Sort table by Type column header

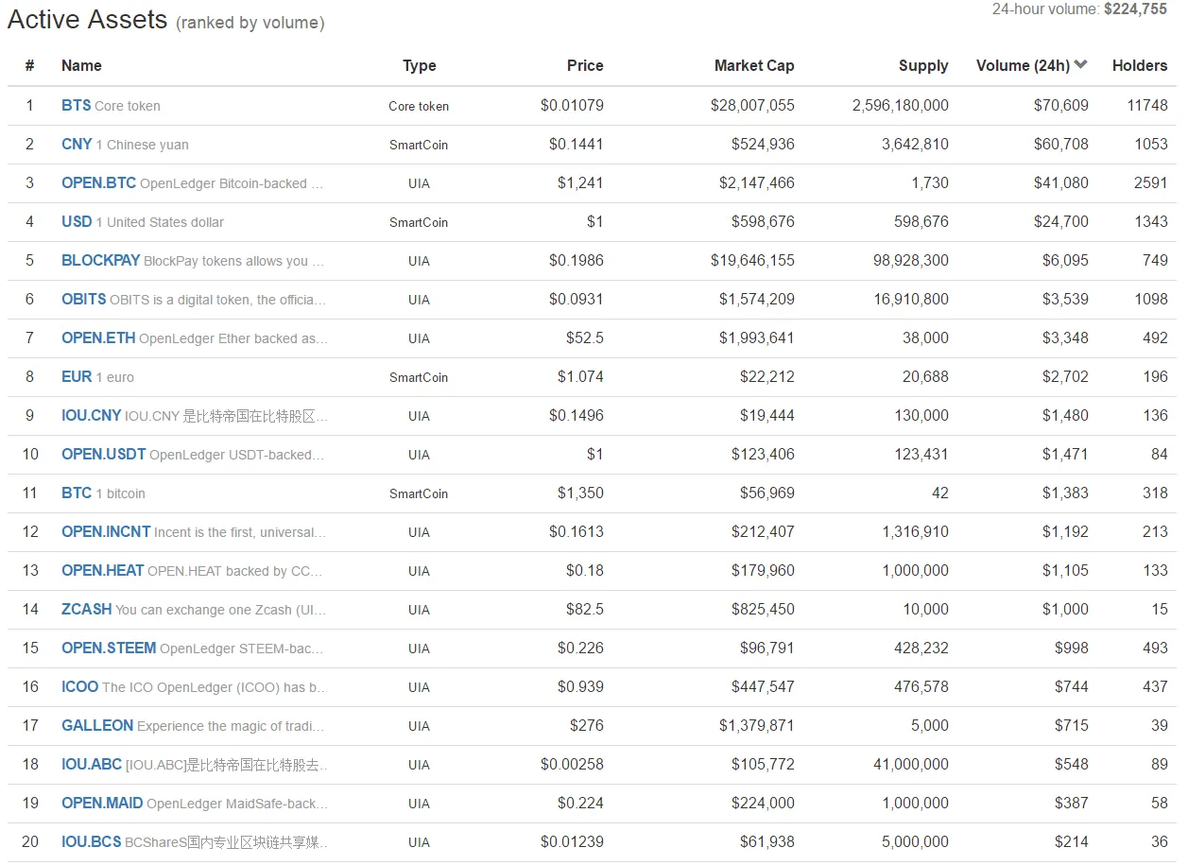[419, 66]
